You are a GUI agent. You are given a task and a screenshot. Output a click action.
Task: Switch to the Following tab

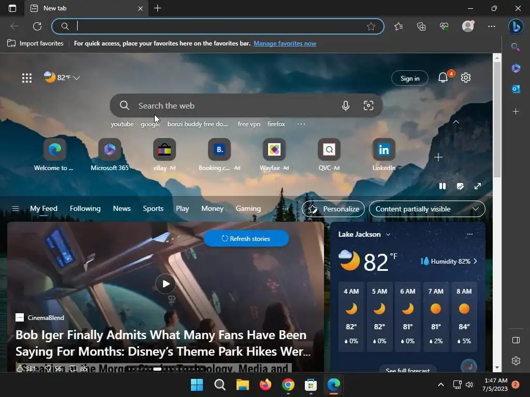[85, 209]
